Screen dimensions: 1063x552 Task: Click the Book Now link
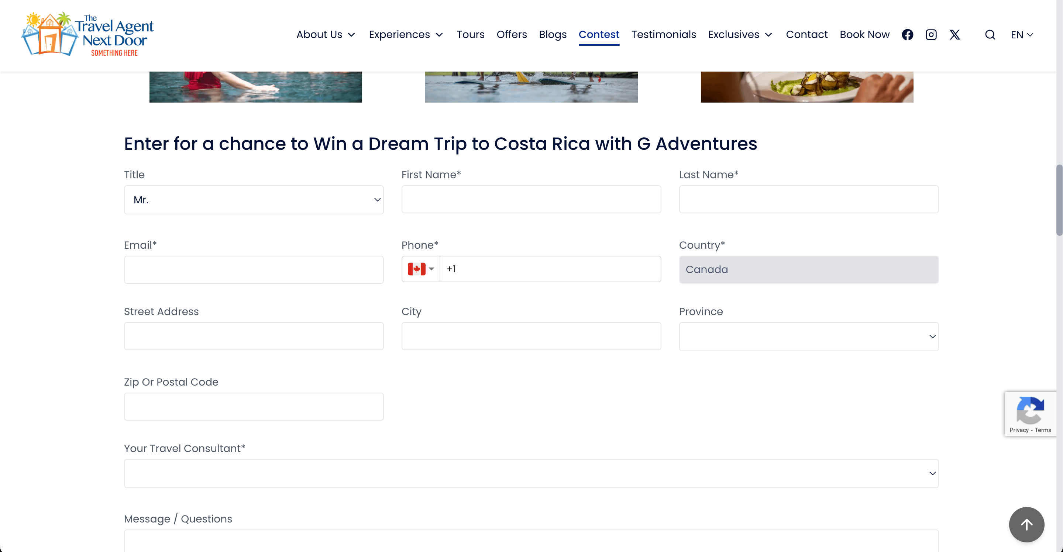(x=864, y=35)
